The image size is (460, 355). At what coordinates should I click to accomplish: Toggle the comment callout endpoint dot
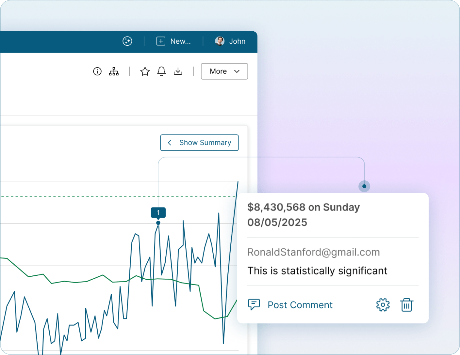[364, 186]
